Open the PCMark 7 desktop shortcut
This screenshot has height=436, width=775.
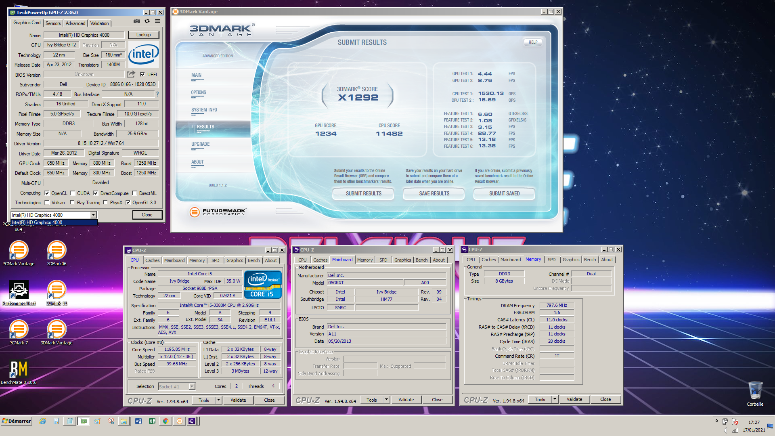19,332
